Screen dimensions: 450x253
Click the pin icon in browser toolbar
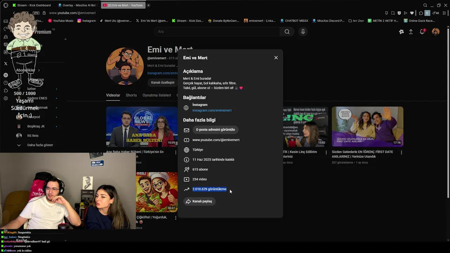pyautogui.click(x=386, y=13)
